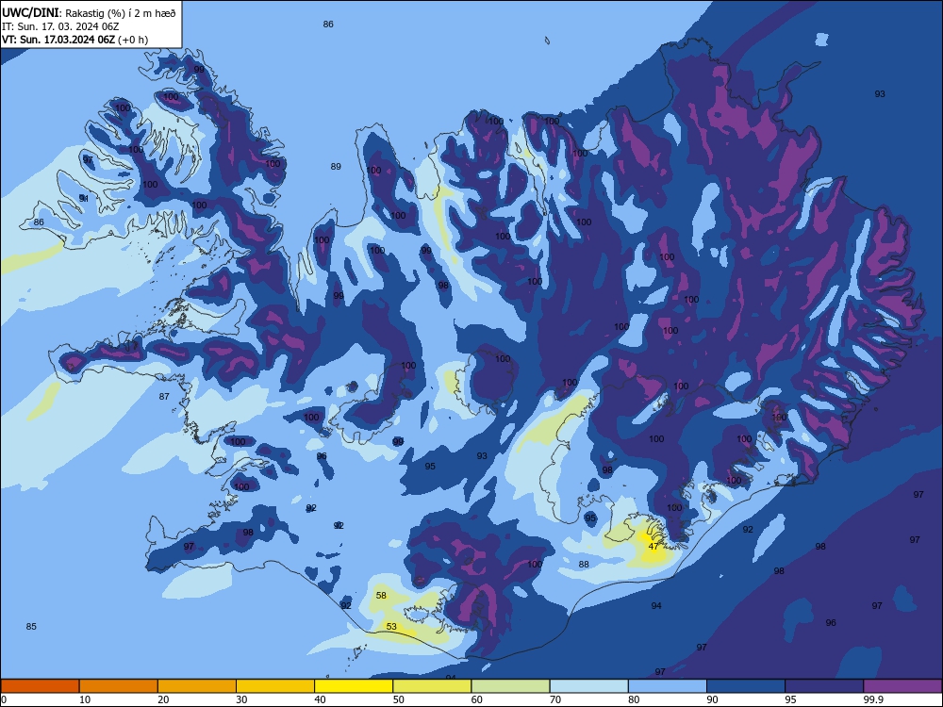Click the title text 'UWC/DINI: Rakastig (%) í 2 m hæð'

point(89,12)
